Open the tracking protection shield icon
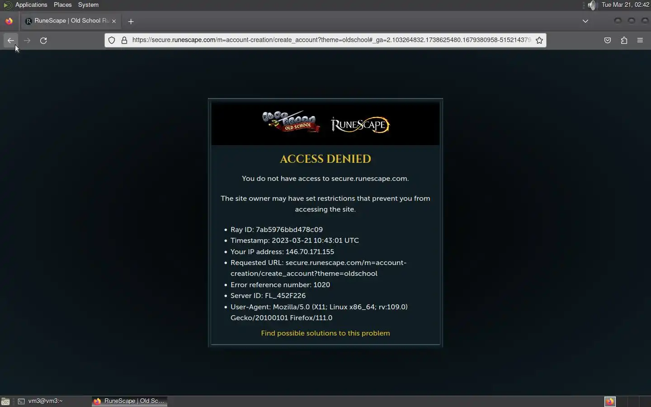Viewport: 651px width, 407px height. point(112,40)
